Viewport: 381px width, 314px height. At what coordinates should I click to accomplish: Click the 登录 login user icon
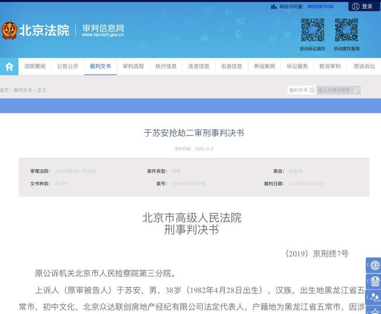(355, 6)
